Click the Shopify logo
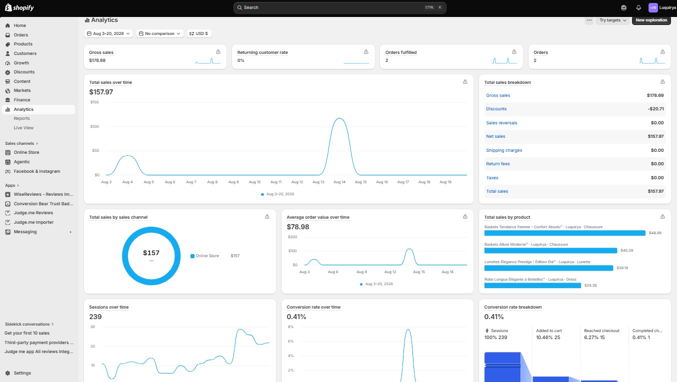This screenshot has width=677, height=382. (19, 7)
